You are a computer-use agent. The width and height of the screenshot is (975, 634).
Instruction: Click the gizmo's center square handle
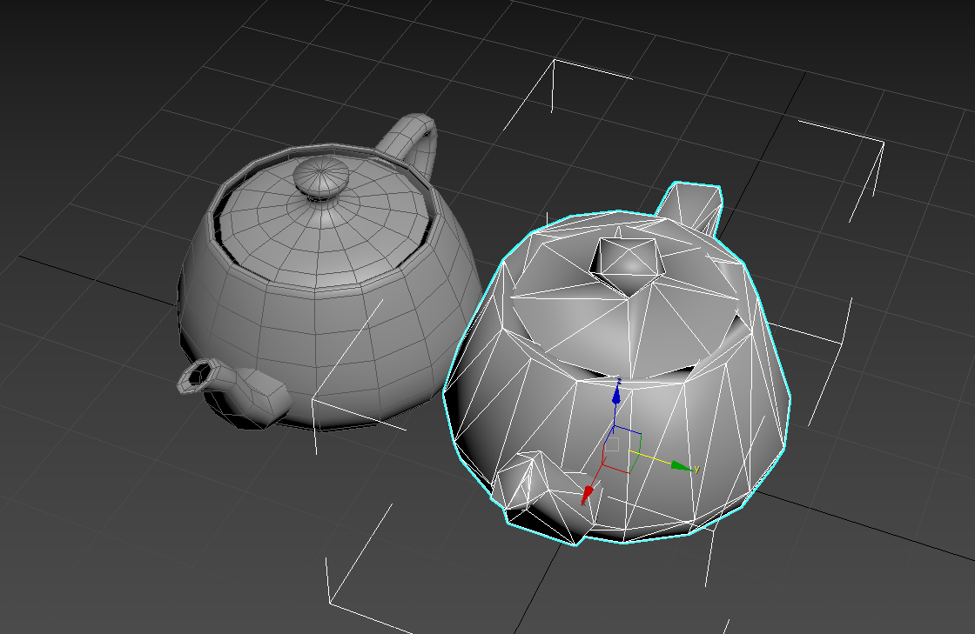coord(613,444)
